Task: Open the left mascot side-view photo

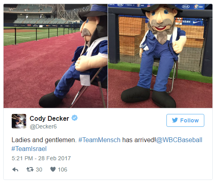Action: 56,56
